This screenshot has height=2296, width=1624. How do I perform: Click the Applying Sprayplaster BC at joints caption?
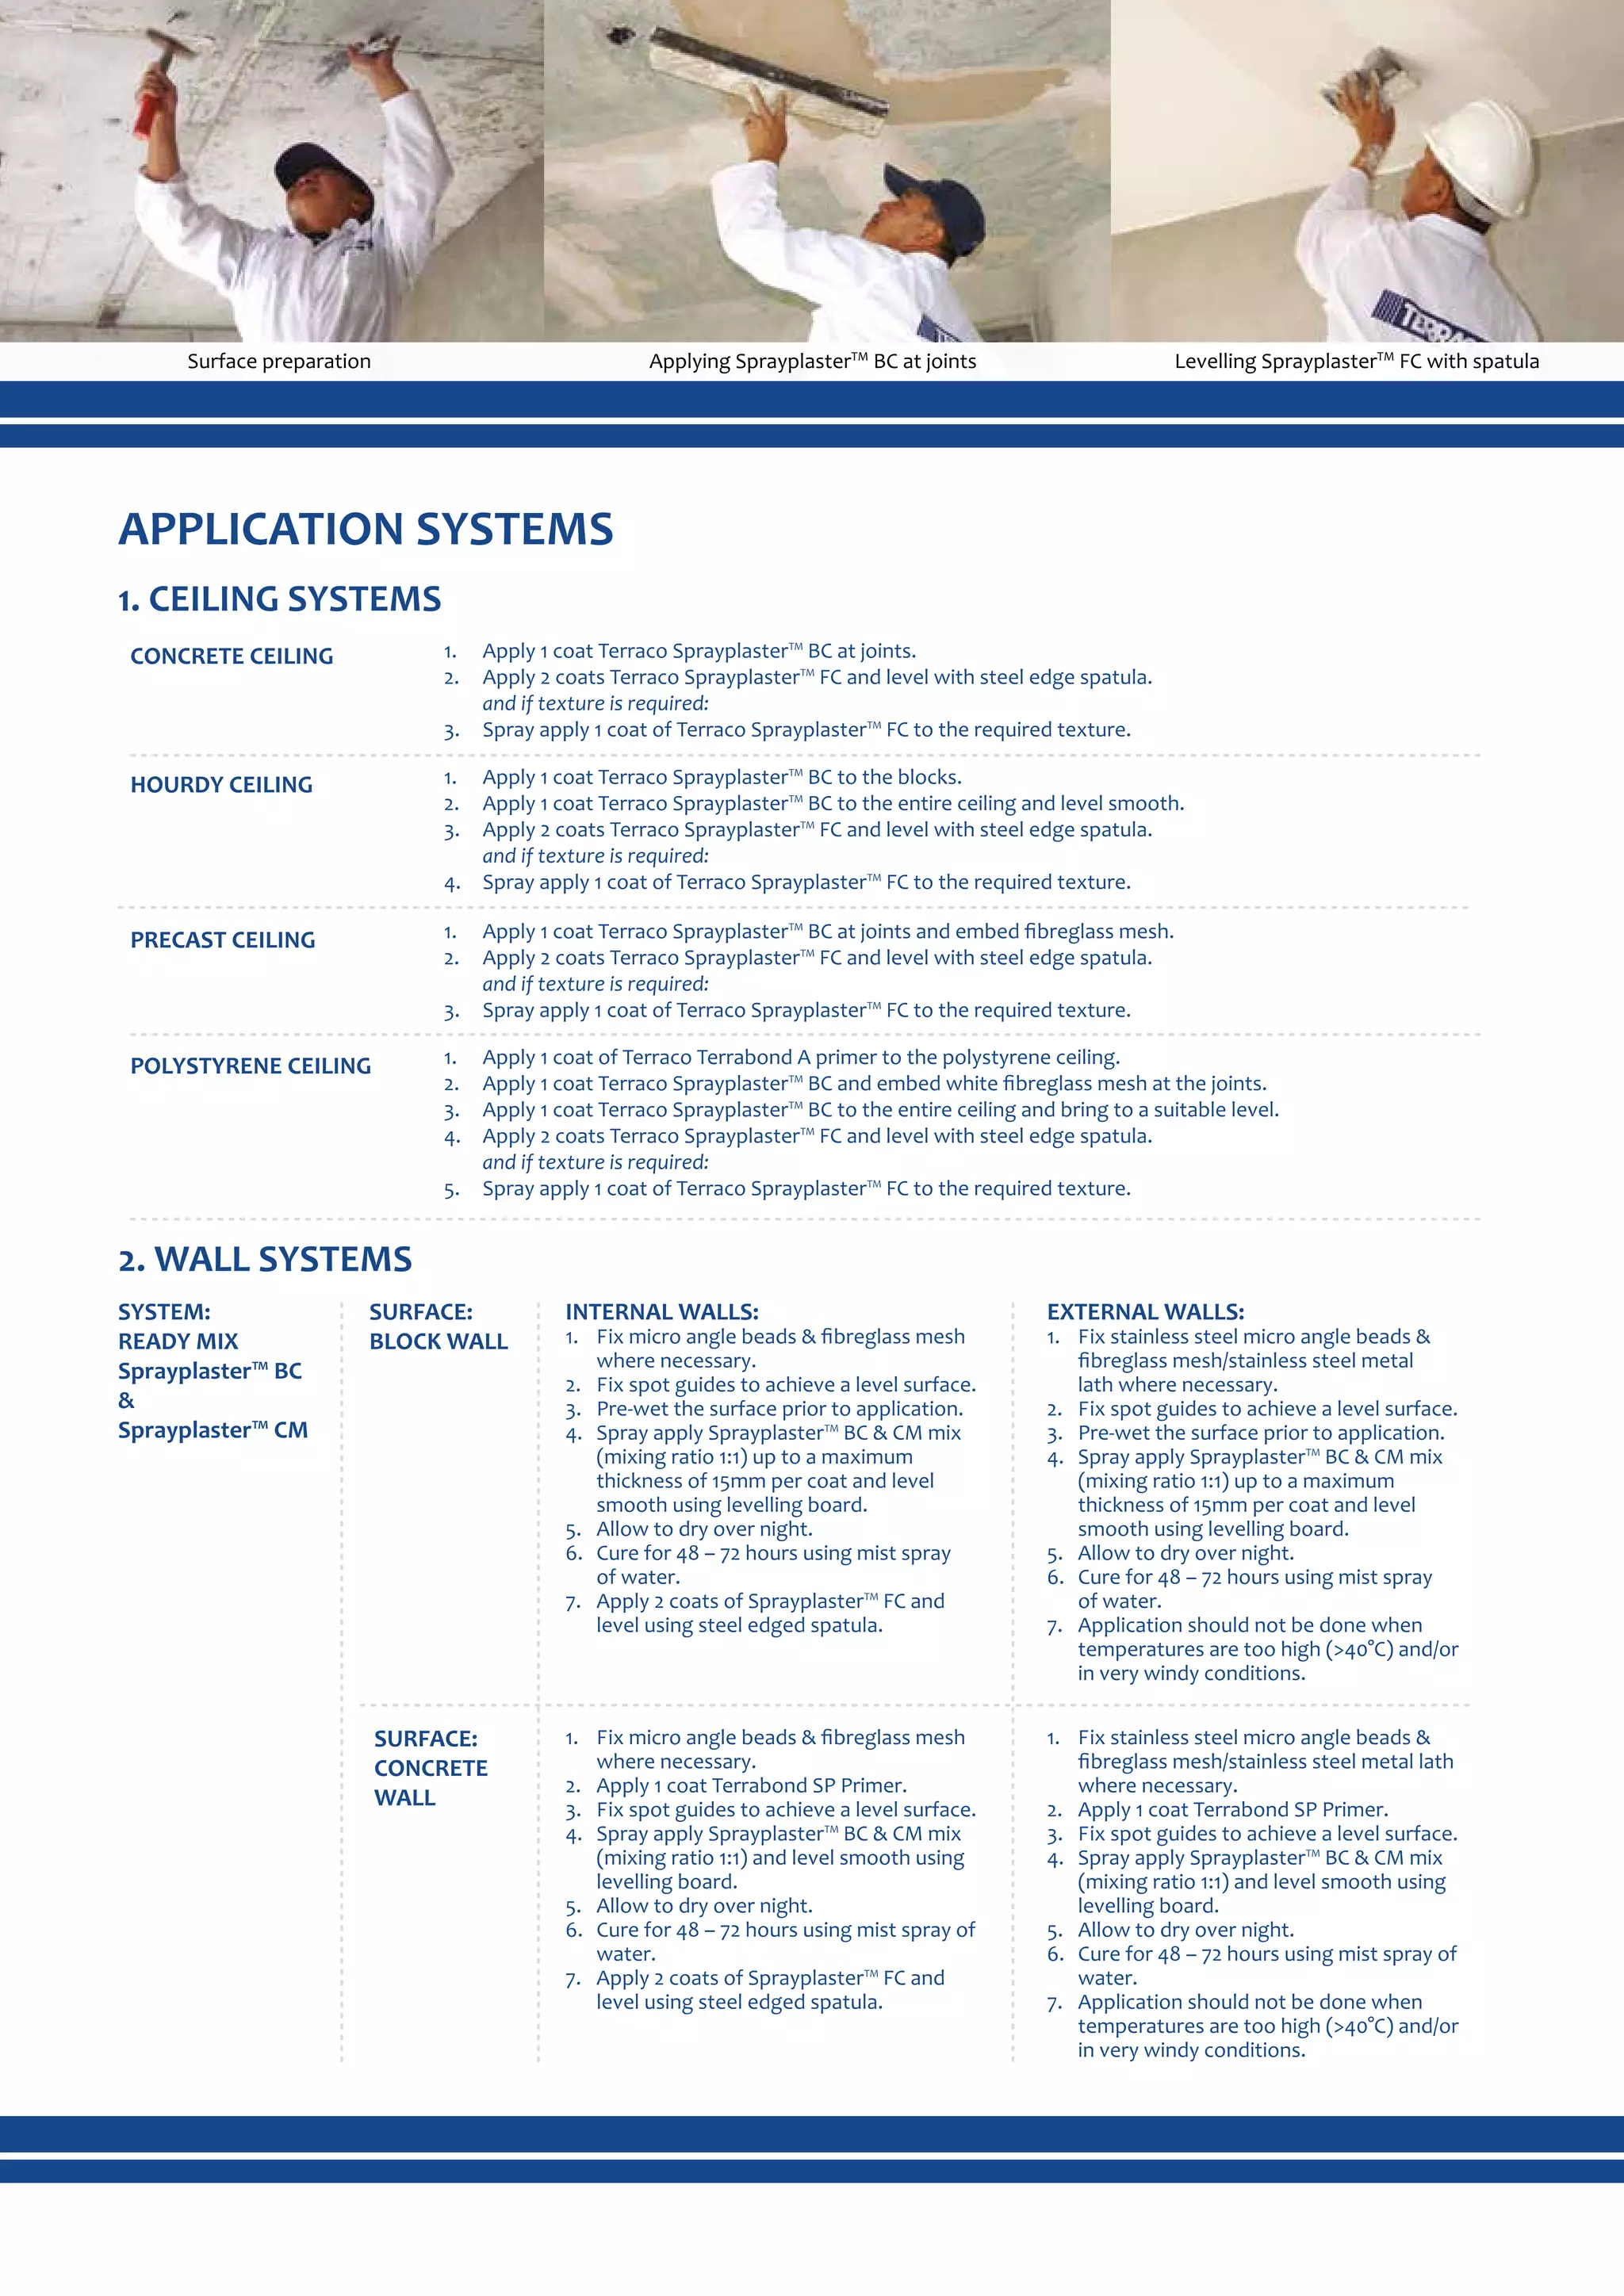(x=812, y=361)
